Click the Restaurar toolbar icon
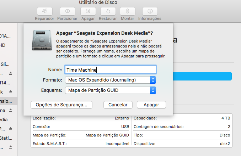Image resolution: width=241 pixels, height=156 pixels. coord(108,11)
